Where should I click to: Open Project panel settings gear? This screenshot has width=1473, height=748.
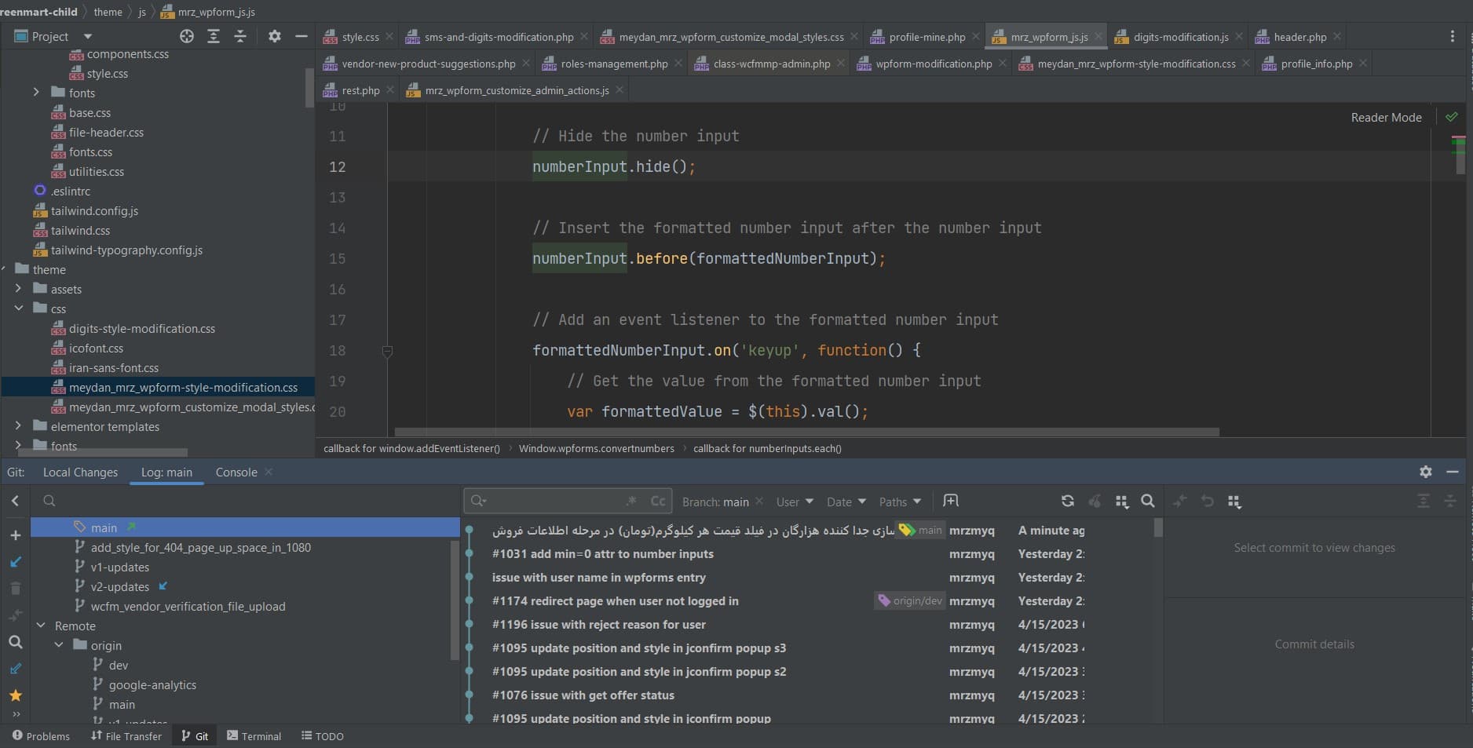click(x=274, y=36)
